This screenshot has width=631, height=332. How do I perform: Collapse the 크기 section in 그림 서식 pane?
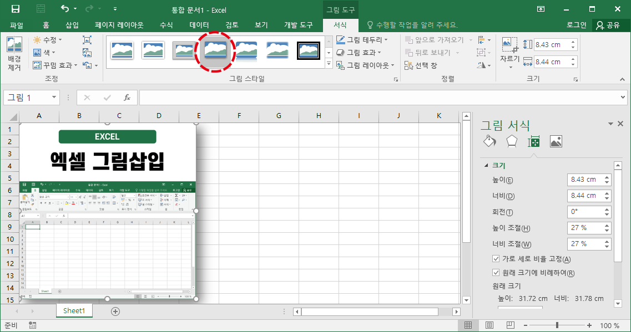pos(486,165)
